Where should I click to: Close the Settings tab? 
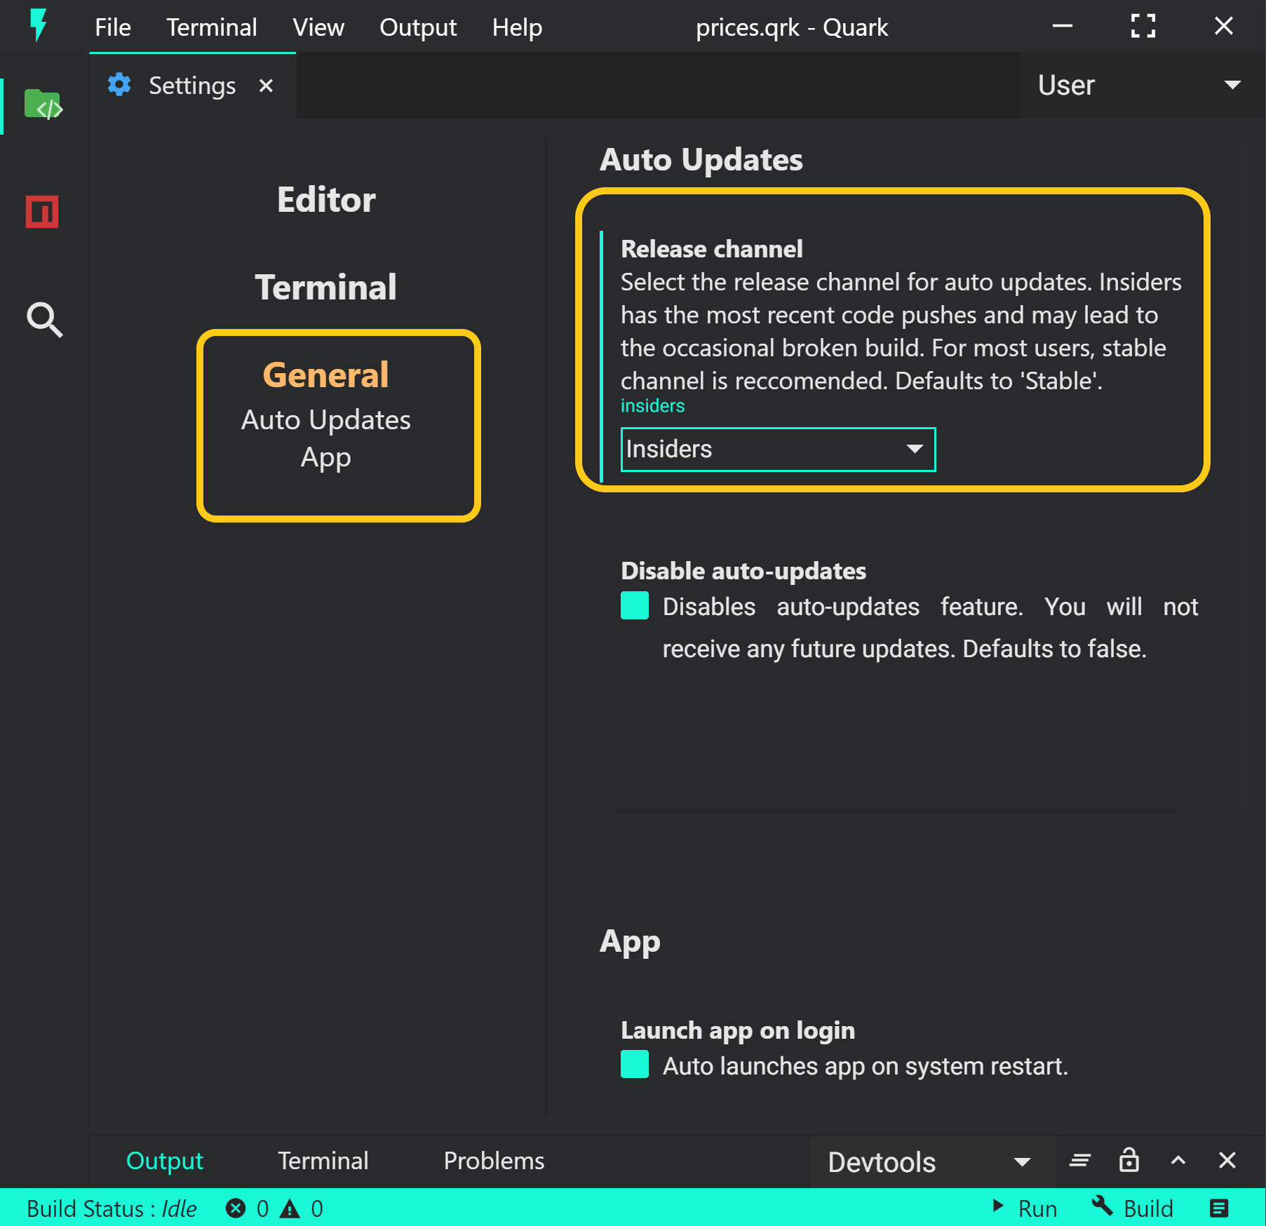266,86
